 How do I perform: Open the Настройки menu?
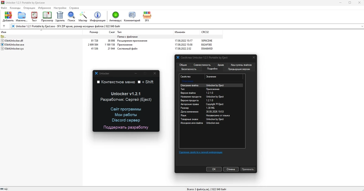click(60, 8)
